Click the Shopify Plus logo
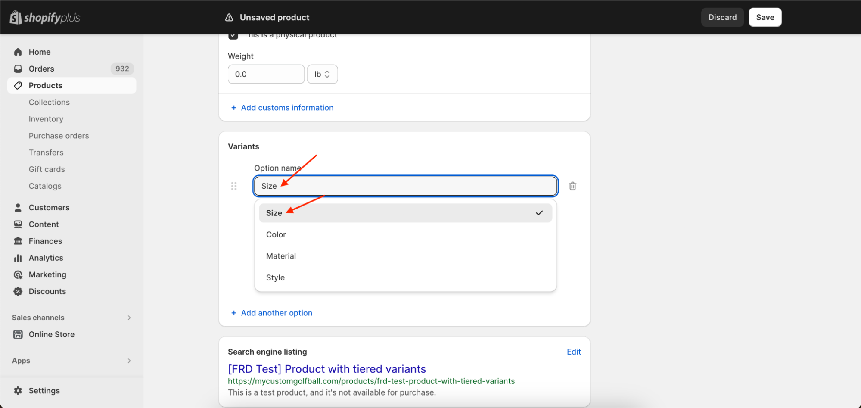The height and width of the screenshot is (408, 861). [45, 18]
